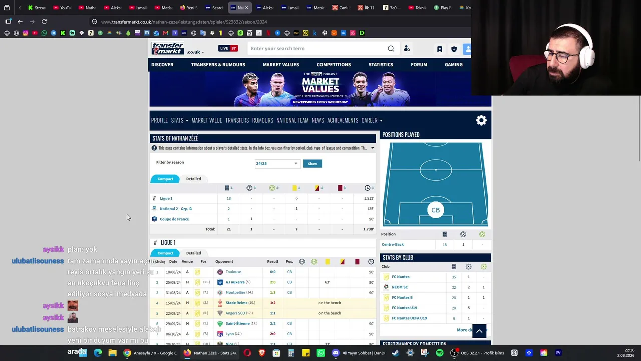This screenshot has height=361, width=641.
Task: Open Steam from the taskbar
Action: click(395, 353)
